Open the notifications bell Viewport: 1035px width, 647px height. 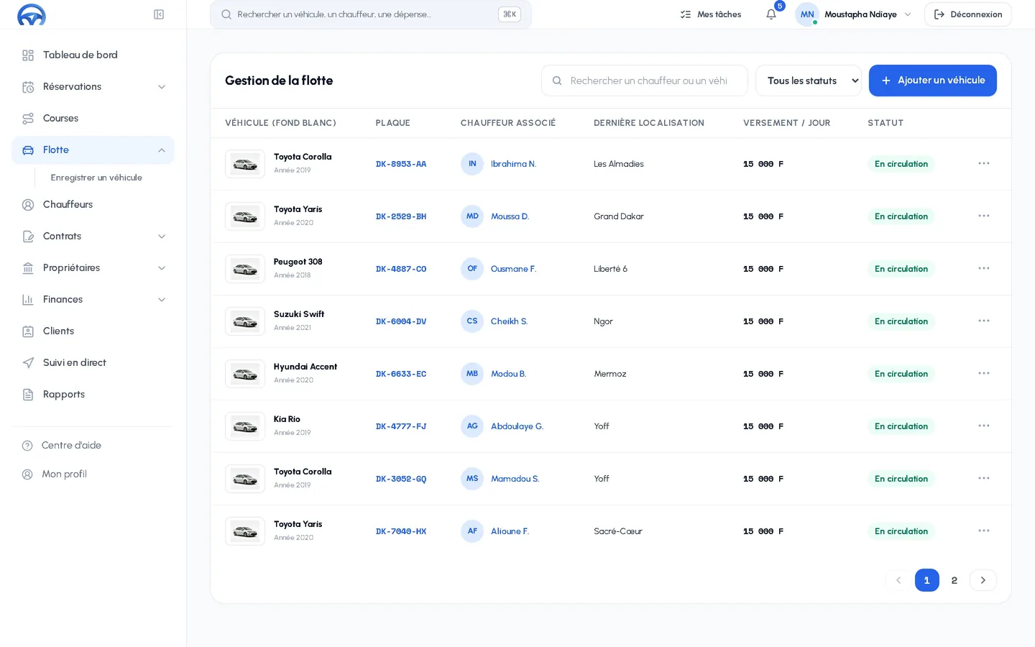click(x=771, y=14)
